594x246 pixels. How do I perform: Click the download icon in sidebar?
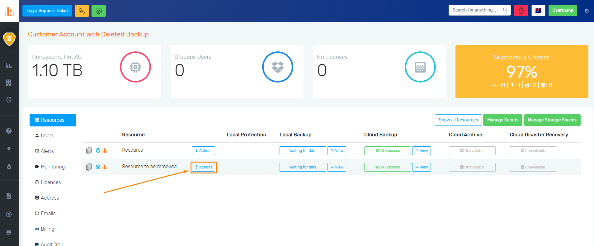pyautogui.click(x=9, y=149)
